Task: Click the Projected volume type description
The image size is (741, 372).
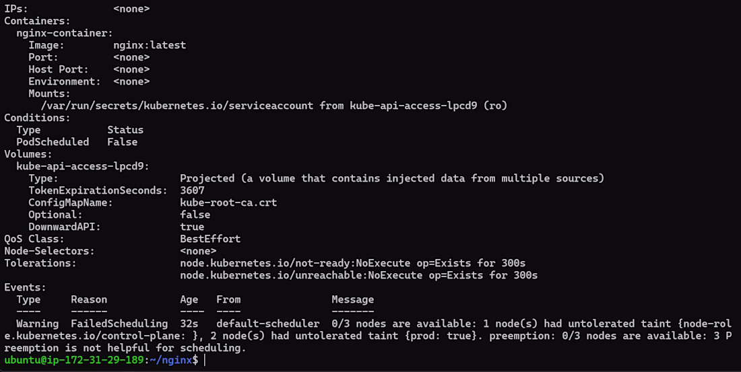Action: coord(392,178)
